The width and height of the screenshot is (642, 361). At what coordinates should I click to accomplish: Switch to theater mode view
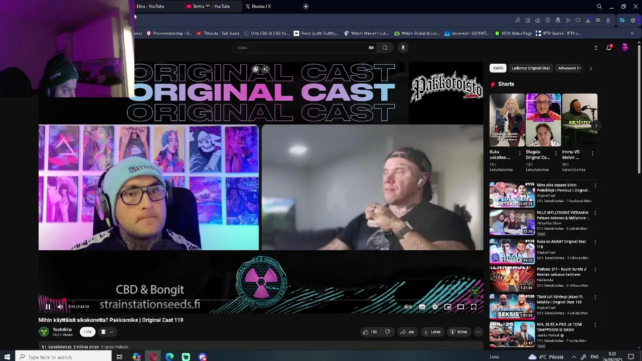point(460,307)
